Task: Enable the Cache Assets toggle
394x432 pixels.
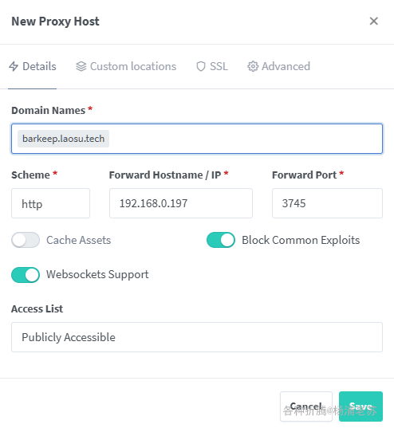Action: pyautogui.click(x=26, y=240)
